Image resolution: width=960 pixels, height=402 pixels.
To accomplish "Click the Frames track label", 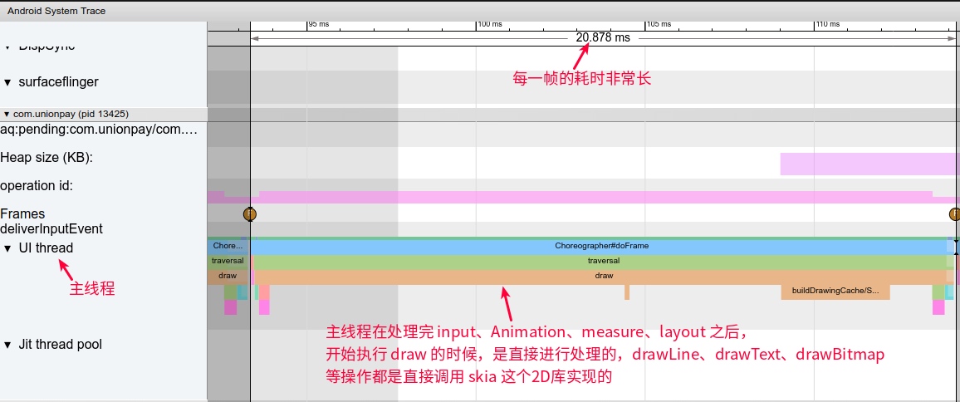I will [x=23, y=214].
